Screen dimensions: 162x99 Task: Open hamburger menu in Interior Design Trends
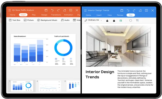[x=85, y=10]
